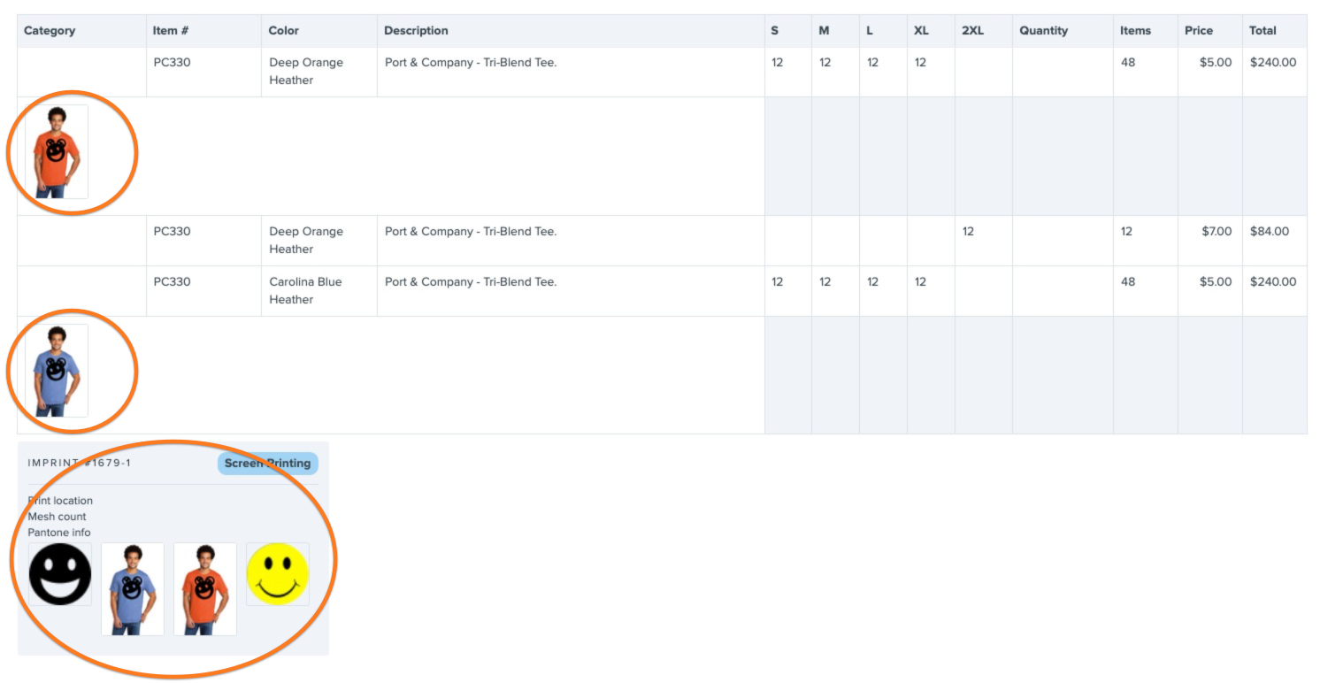Open the orange tee mockup in imprint section
1320x683 pixels.
coord(205,589)
